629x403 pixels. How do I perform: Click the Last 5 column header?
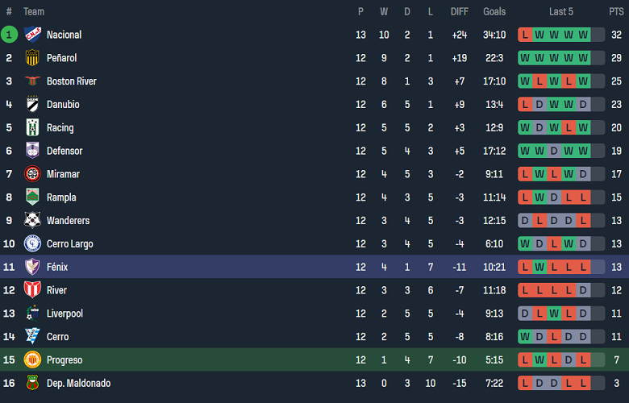coord(561,11)
